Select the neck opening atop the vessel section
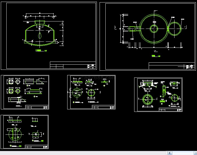Image resolution: width=197 pixels, height=155 pixels. 40,23
